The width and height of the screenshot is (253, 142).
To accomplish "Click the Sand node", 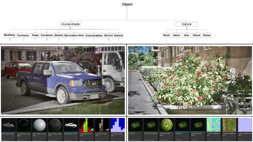I will coord(176,35).
